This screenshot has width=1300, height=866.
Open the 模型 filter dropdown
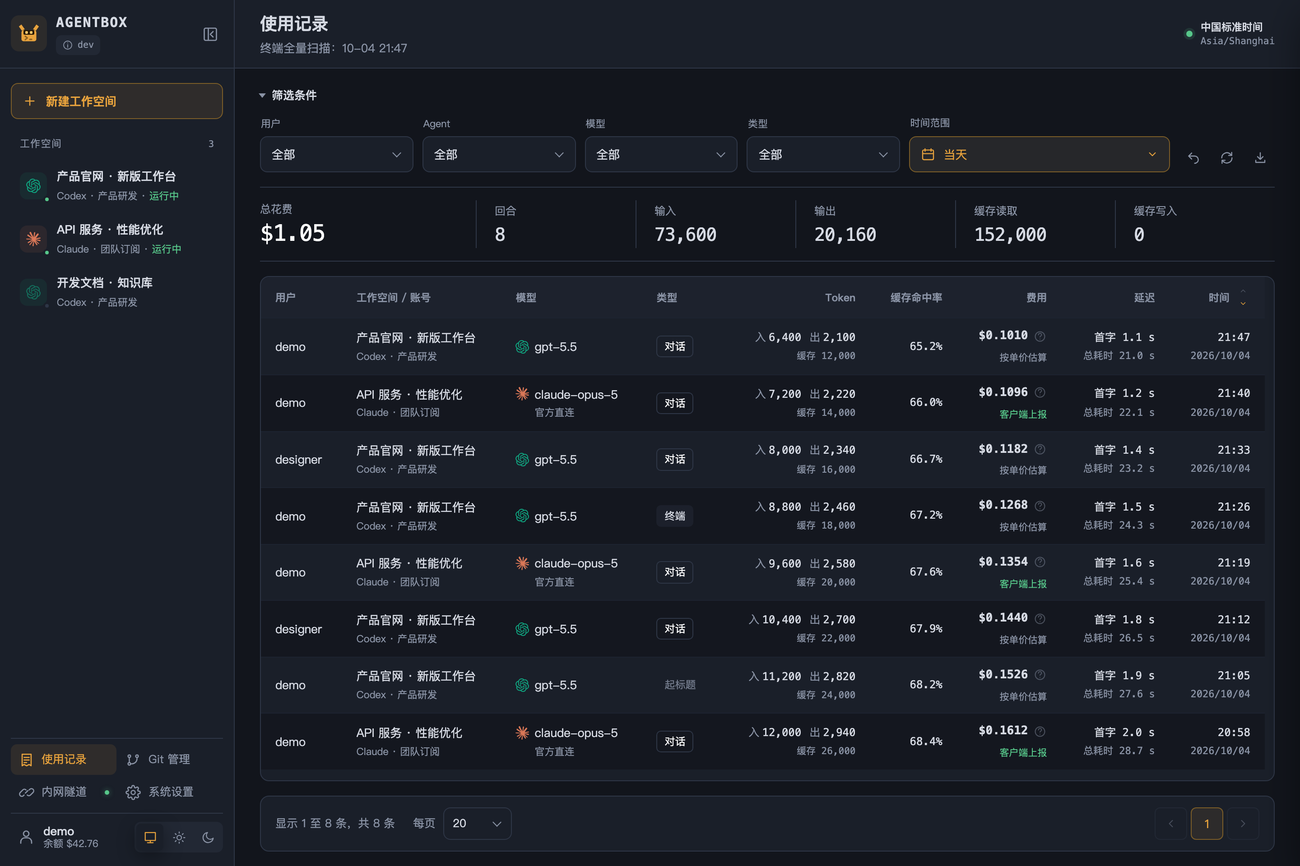tap(661, 154)
